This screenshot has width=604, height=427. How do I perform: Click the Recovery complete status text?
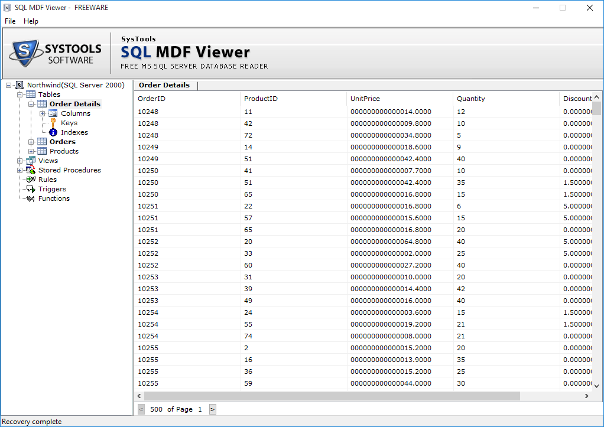[x=31, y=422]
